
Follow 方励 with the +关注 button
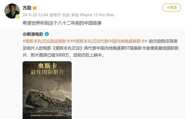click(x=172, y=8)
